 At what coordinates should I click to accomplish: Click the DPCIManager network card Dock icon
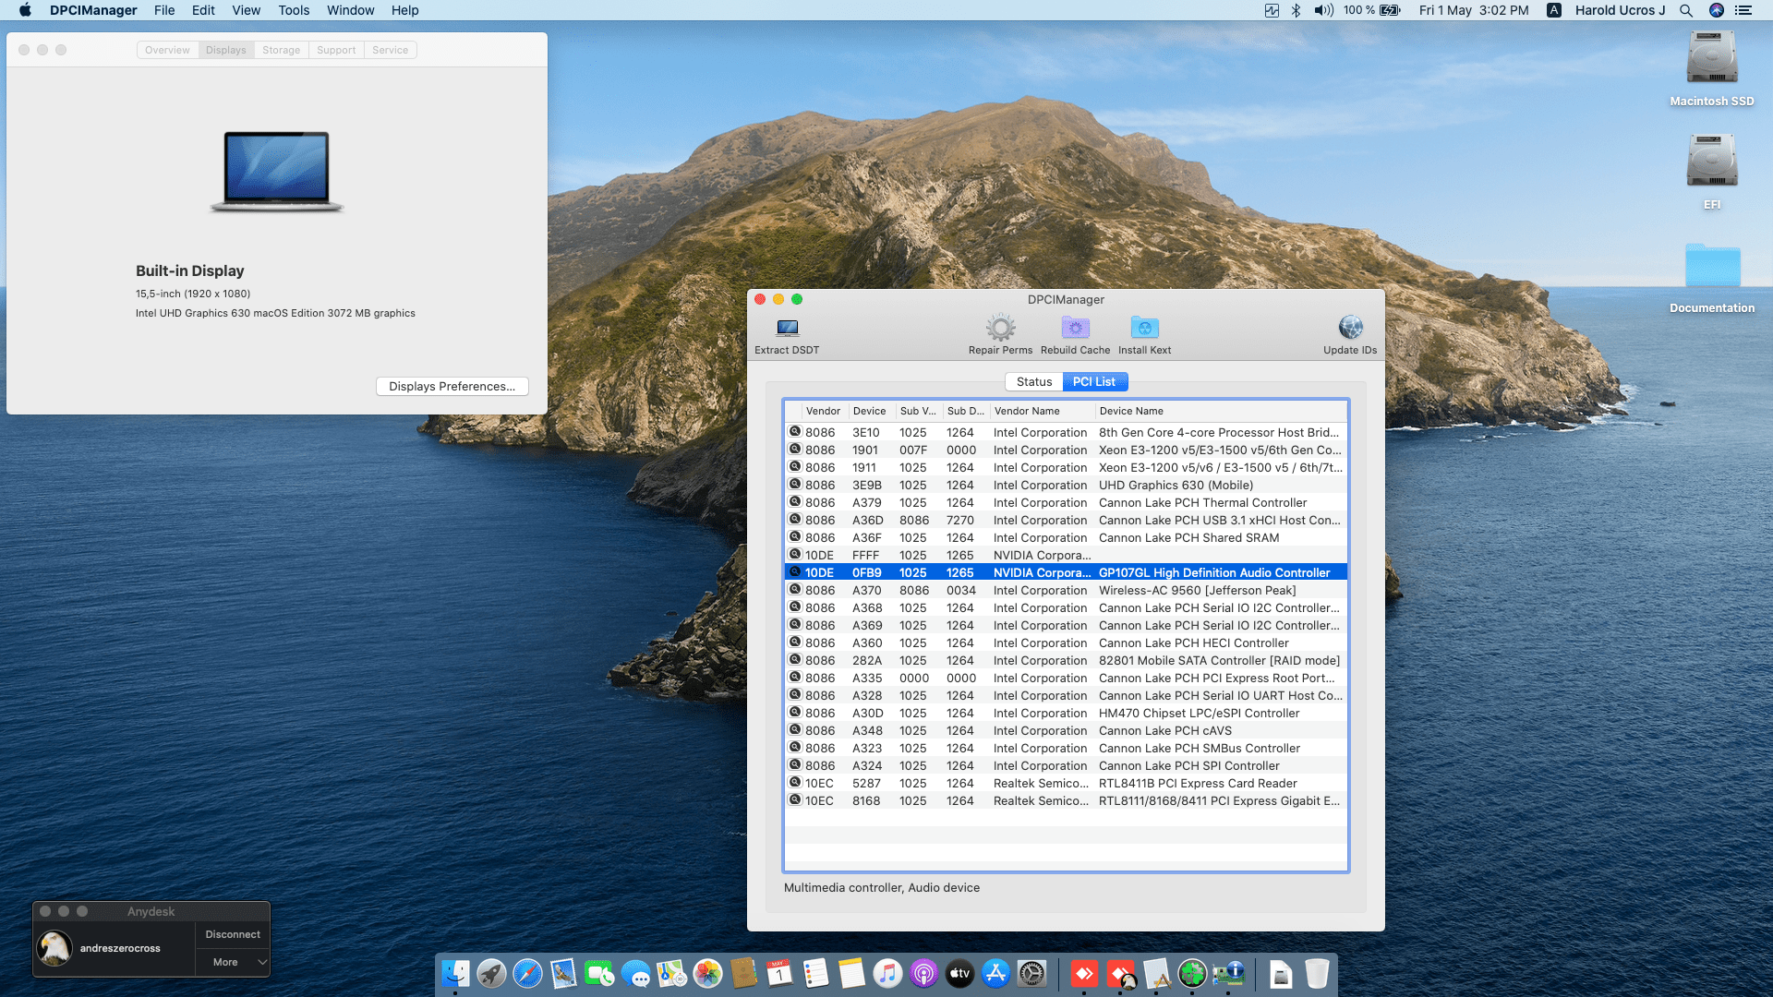pos(1228,973)
